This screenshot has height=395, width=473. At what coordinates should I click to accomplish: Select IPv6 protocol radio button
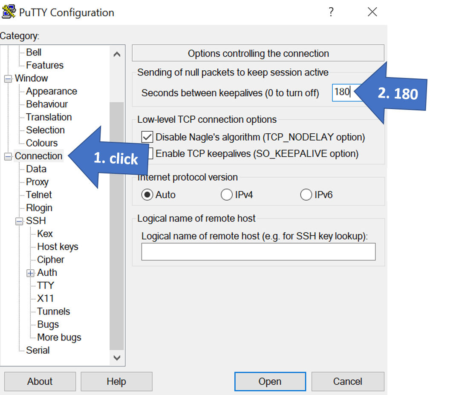306,195
